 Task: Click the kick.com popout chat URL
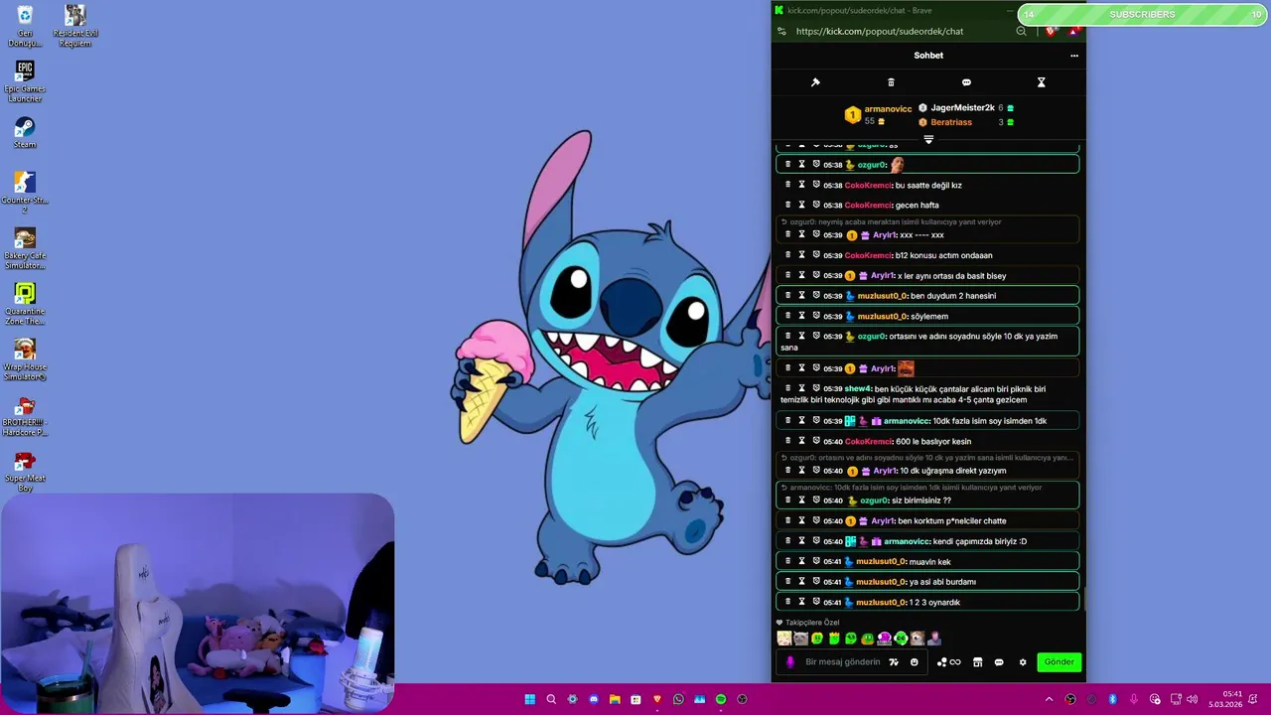pos(880,31)
